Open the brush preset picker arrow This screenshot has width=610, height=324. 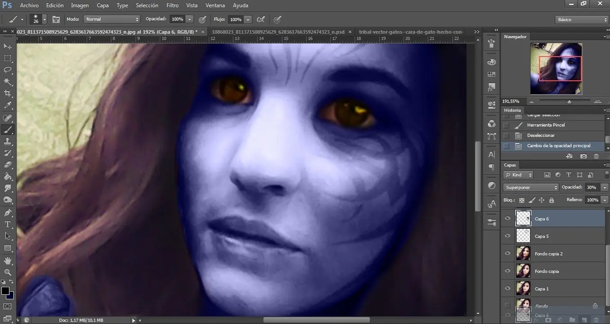coord(44,19)
